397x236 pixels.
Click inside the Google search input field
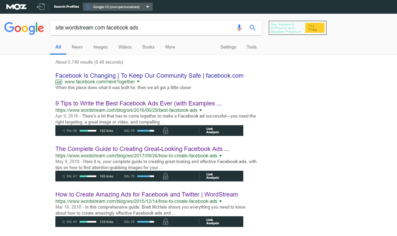[x=141, y=28]
